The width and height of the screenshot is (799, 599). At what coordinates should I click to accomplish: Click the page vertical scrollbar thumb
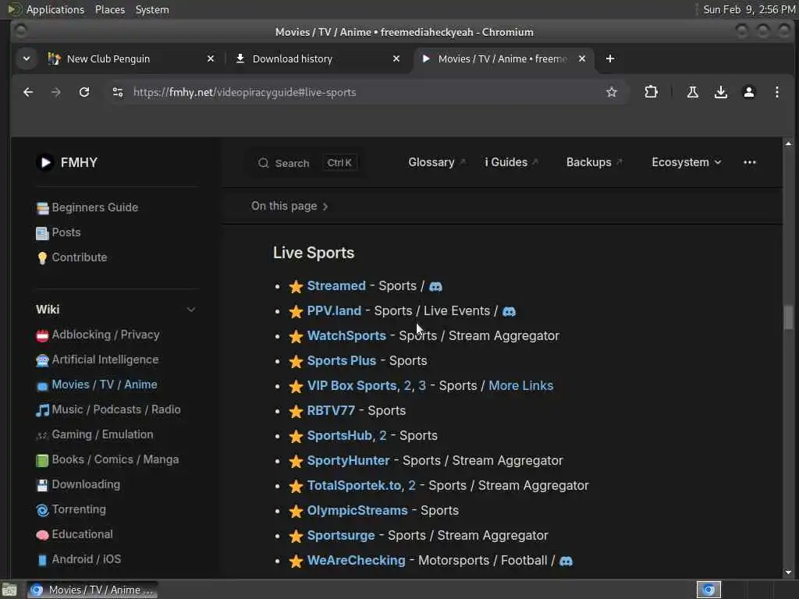pos(788,317)
